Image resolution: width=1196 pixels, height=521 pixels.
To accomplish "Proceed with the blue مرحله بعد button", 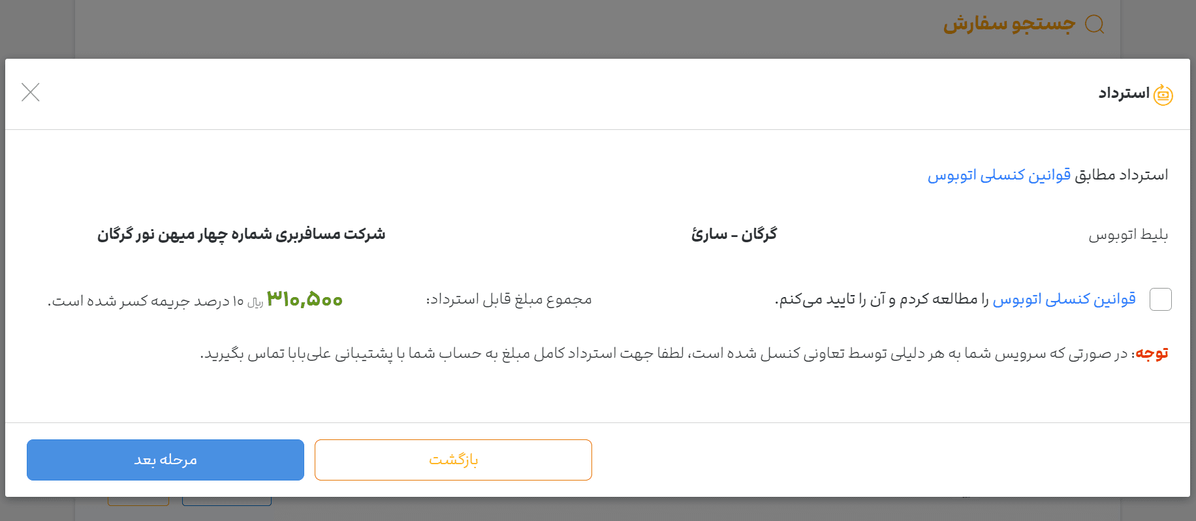I will tap(165, 460).
